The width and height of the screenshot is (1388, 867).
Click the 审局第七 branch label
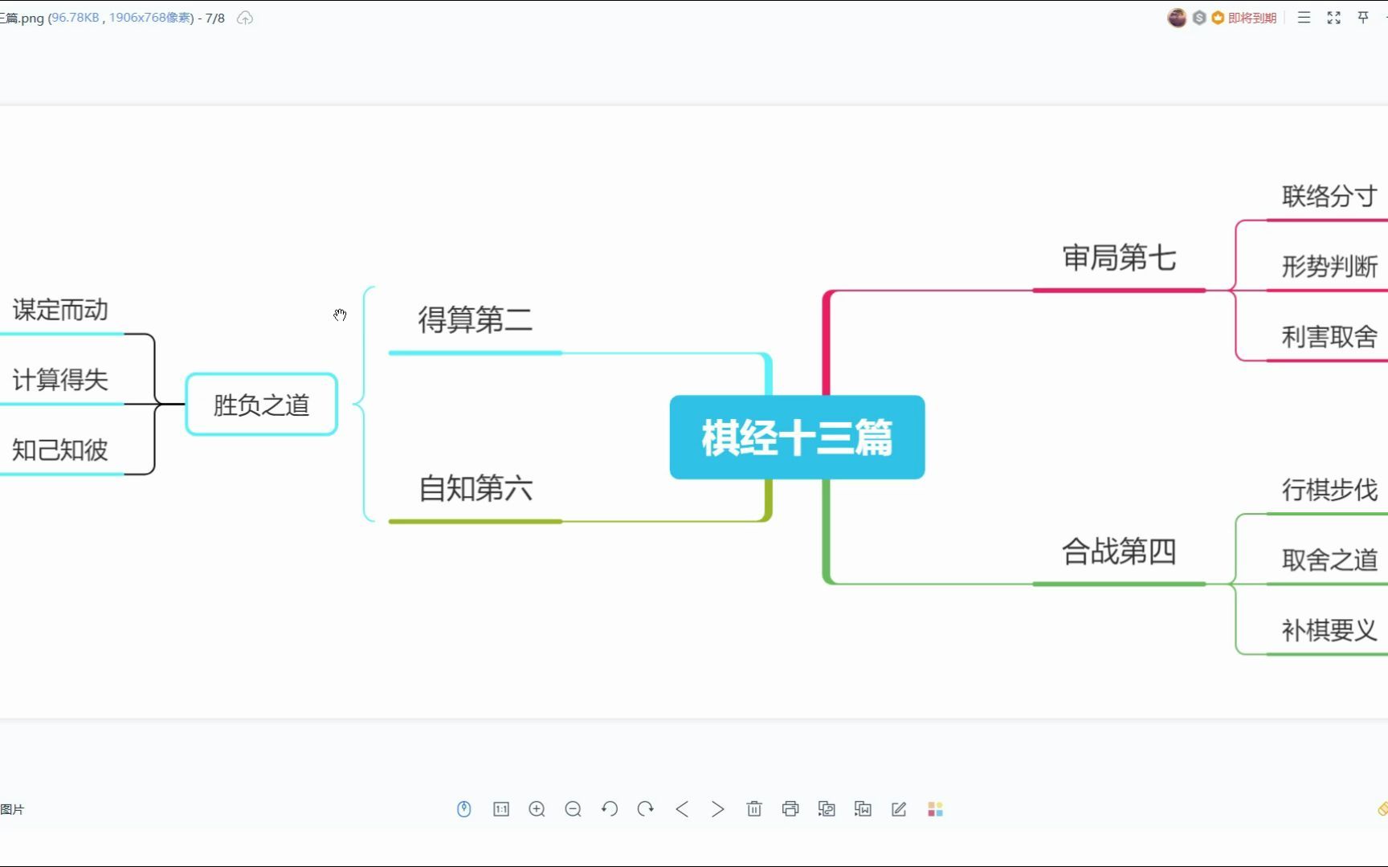(x=1119, y=258)
